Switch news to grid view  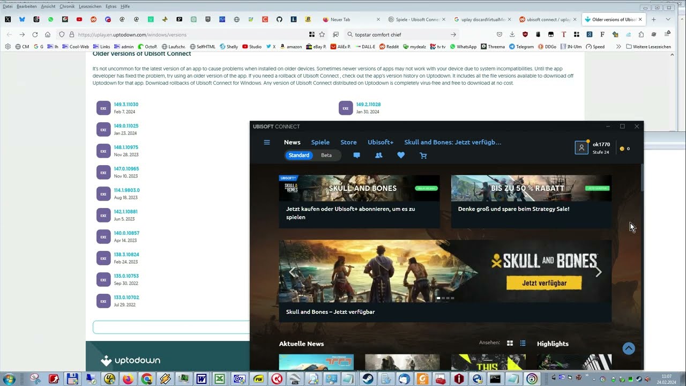pos(510,343)
